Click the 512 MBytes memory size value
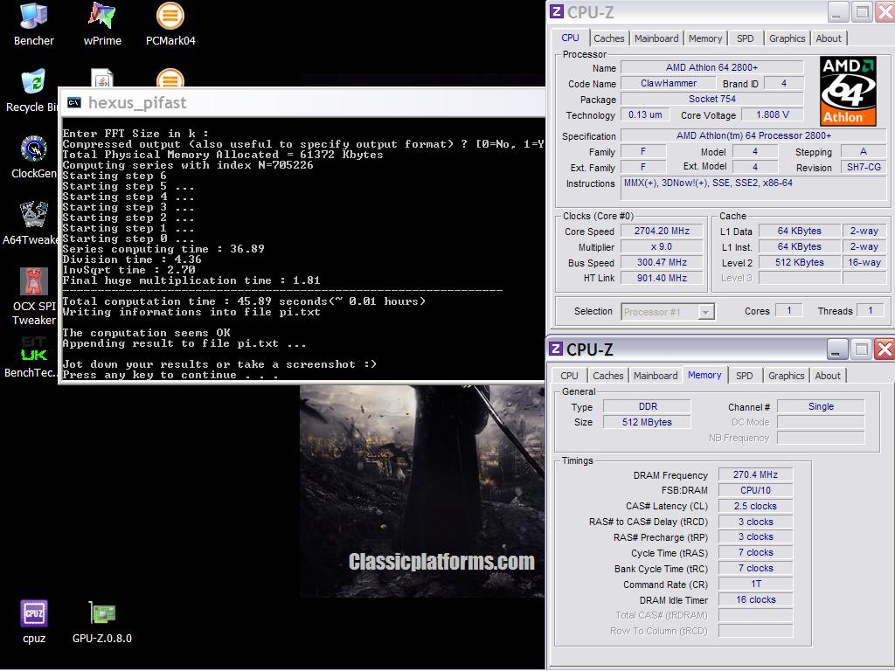The width and height of the screenshot is (895, 671). pos(647,422)
